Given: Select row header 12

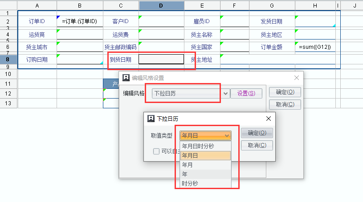Looking at the screenshot, I should [8, 94].
